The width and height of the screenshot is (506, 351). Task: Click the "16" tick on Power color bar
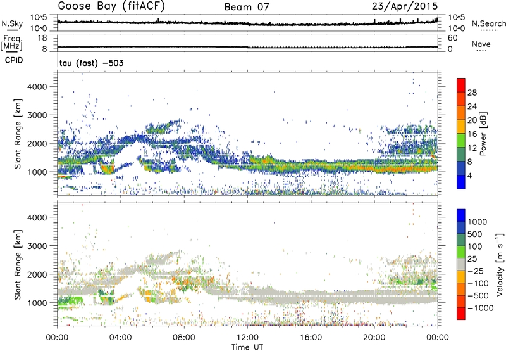(472, 134)
